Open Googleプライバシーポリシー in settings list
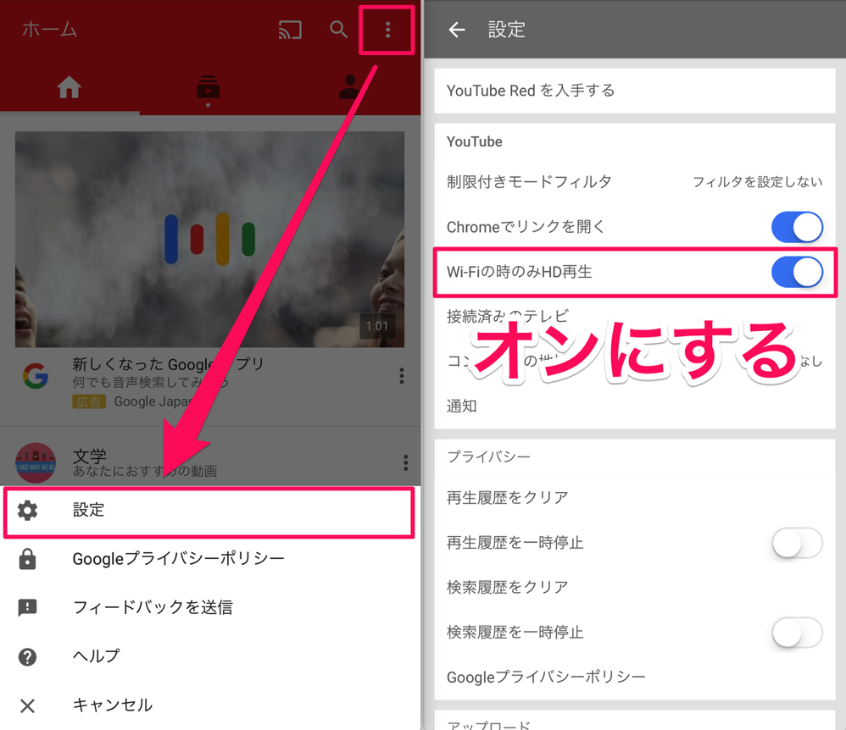The height and width of the screenshot is (730, 846). pyautogui.click(x=634, y=677)
